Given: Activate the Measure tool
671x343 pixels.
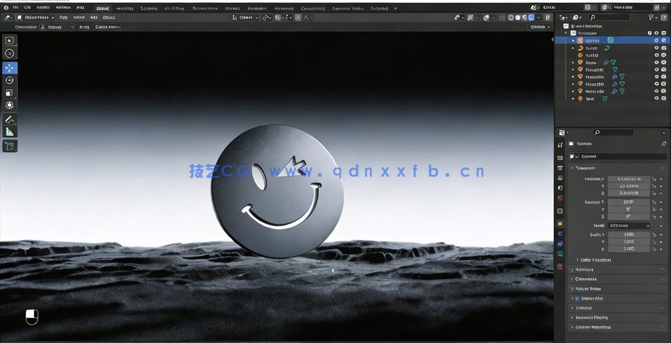Looking at the screenshot, I should click(9, 131).
